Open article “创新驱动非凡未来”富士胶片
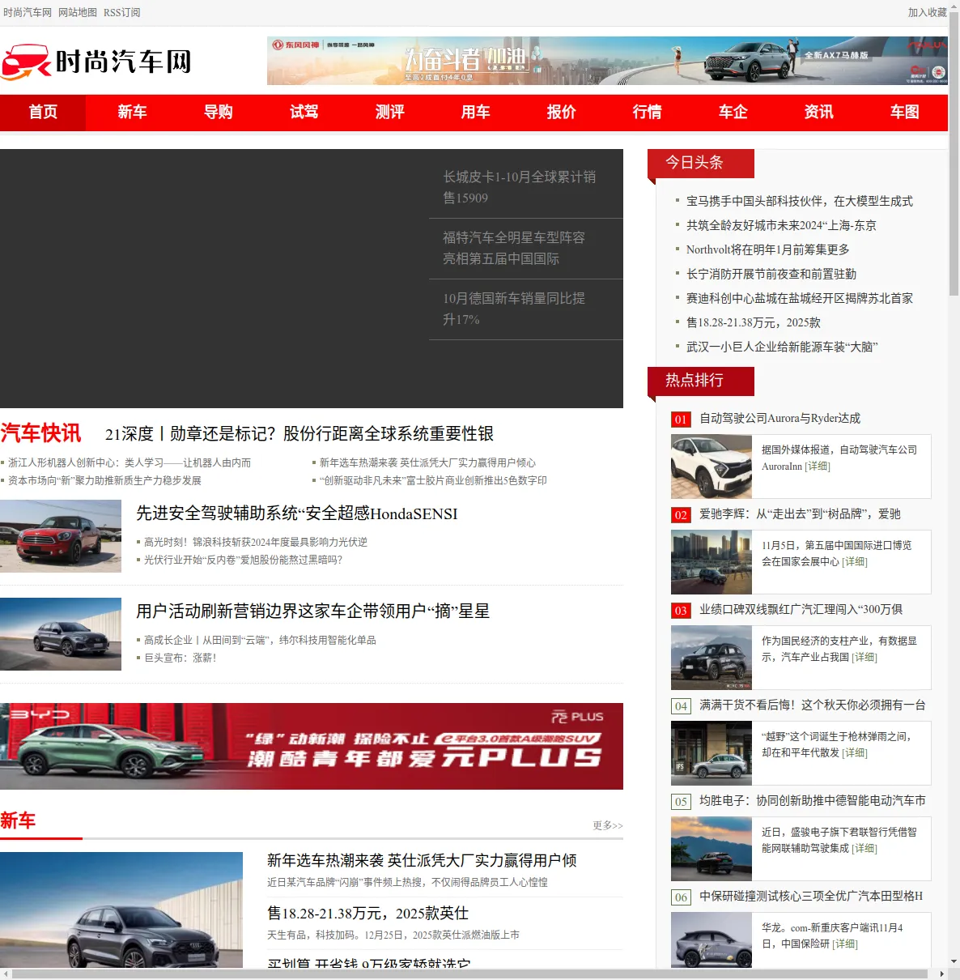This screenshot has width=960, height=980. coord(433,481)
